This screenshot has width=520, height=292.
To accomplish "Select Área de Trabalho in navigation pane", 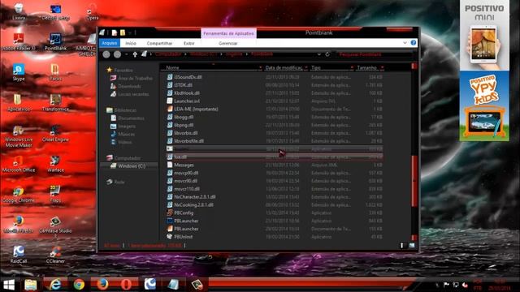I will (132, 78).
